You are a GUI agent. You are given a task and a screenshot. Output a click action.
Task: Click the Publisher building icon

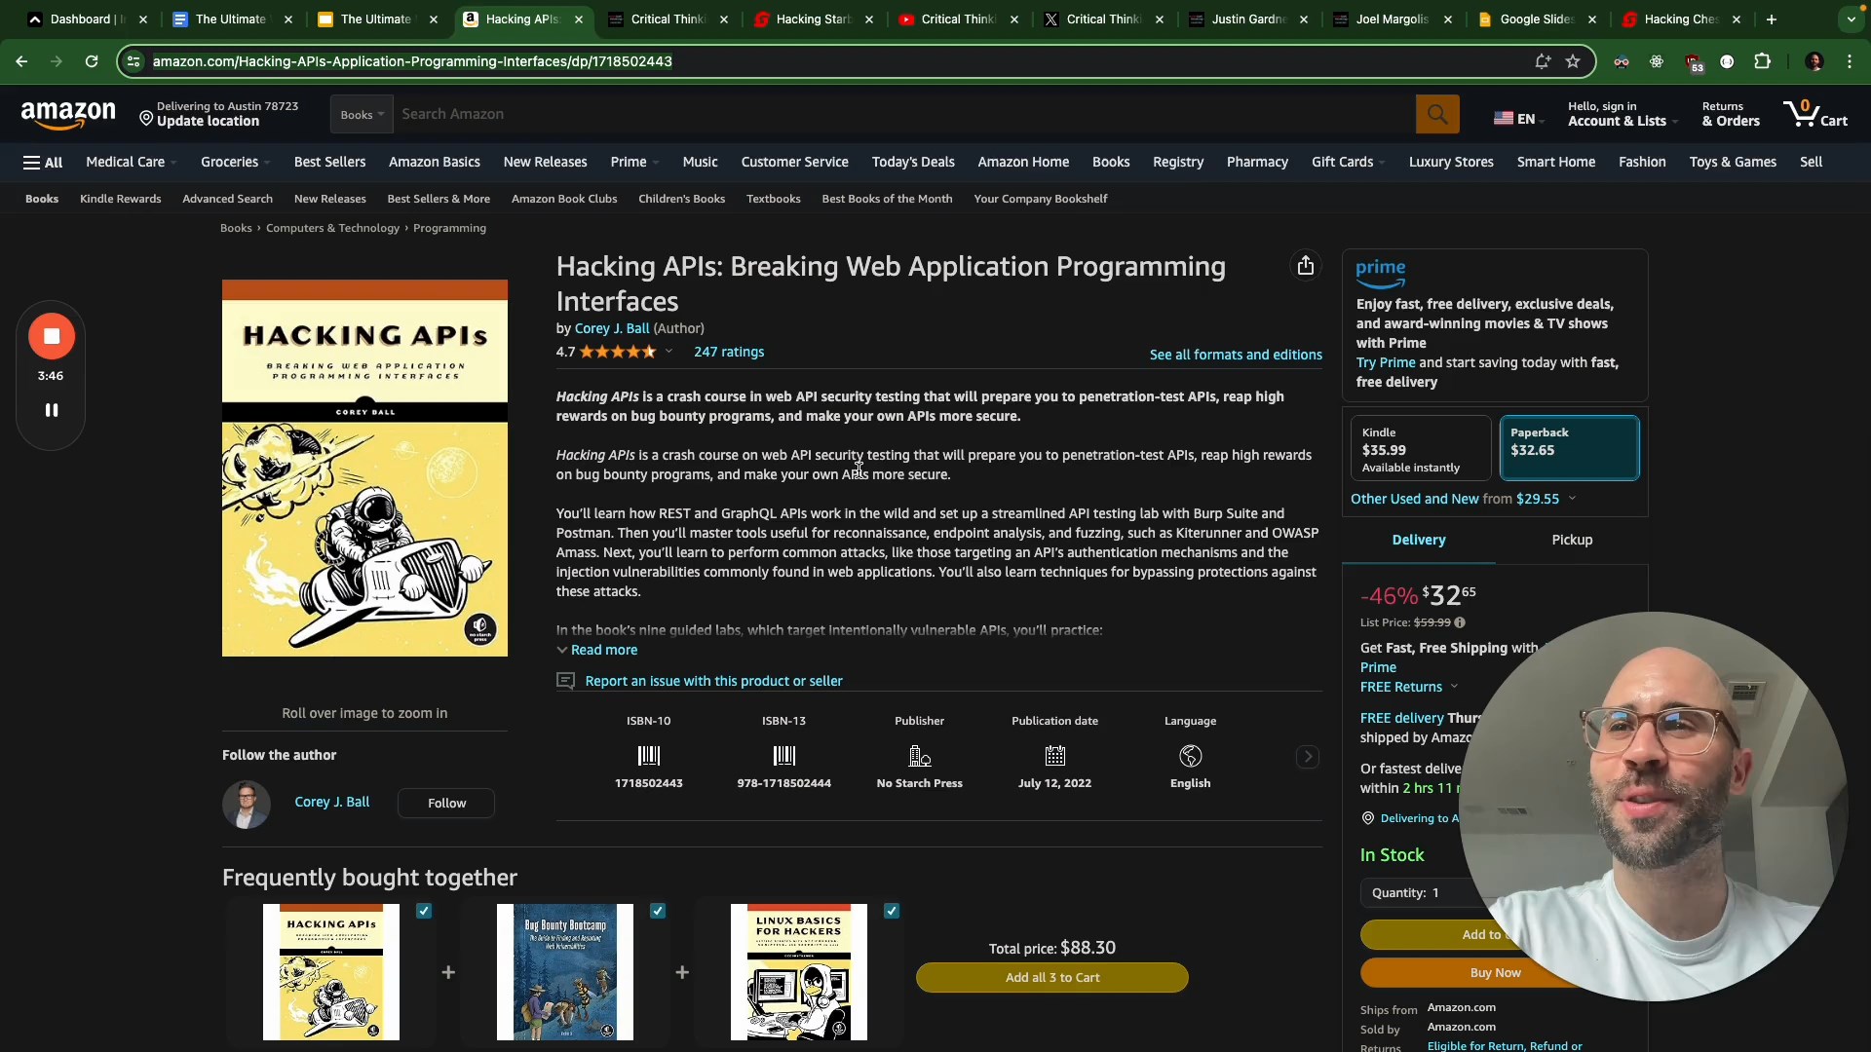click(x=920, y=756)
